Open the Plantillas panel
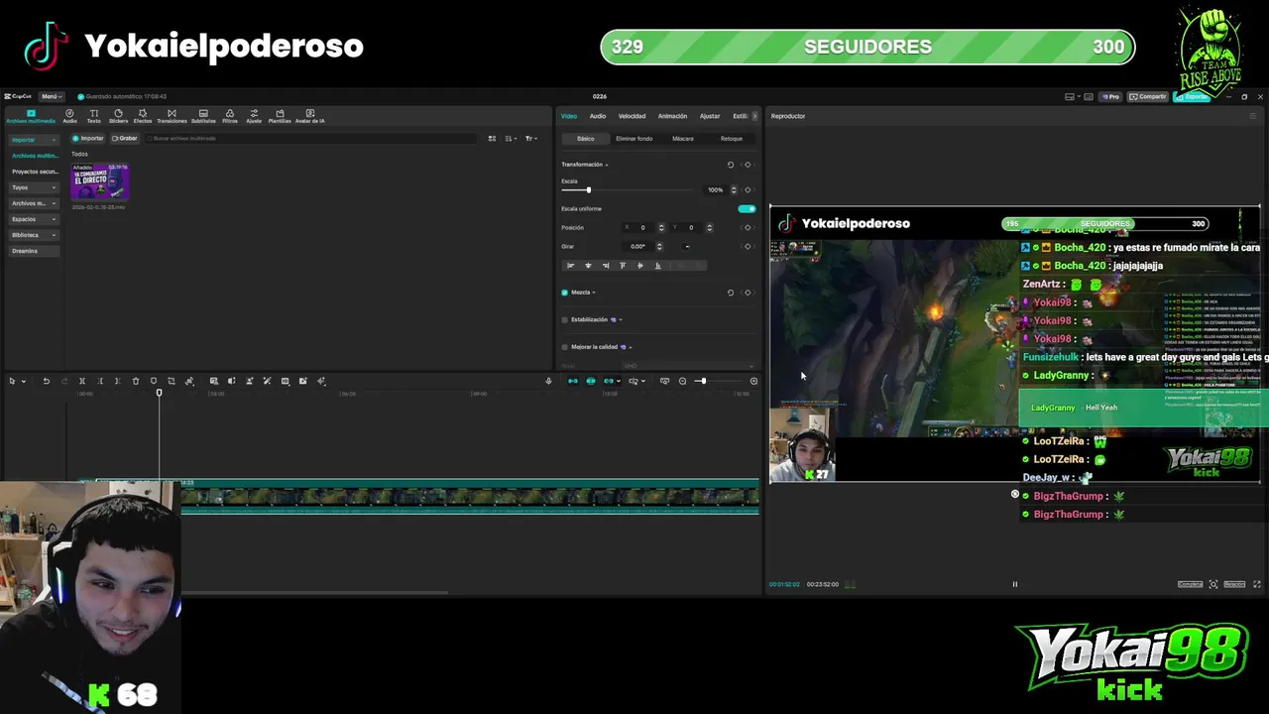This screenshot has width=1269, height=714. [x=280, y=116]
